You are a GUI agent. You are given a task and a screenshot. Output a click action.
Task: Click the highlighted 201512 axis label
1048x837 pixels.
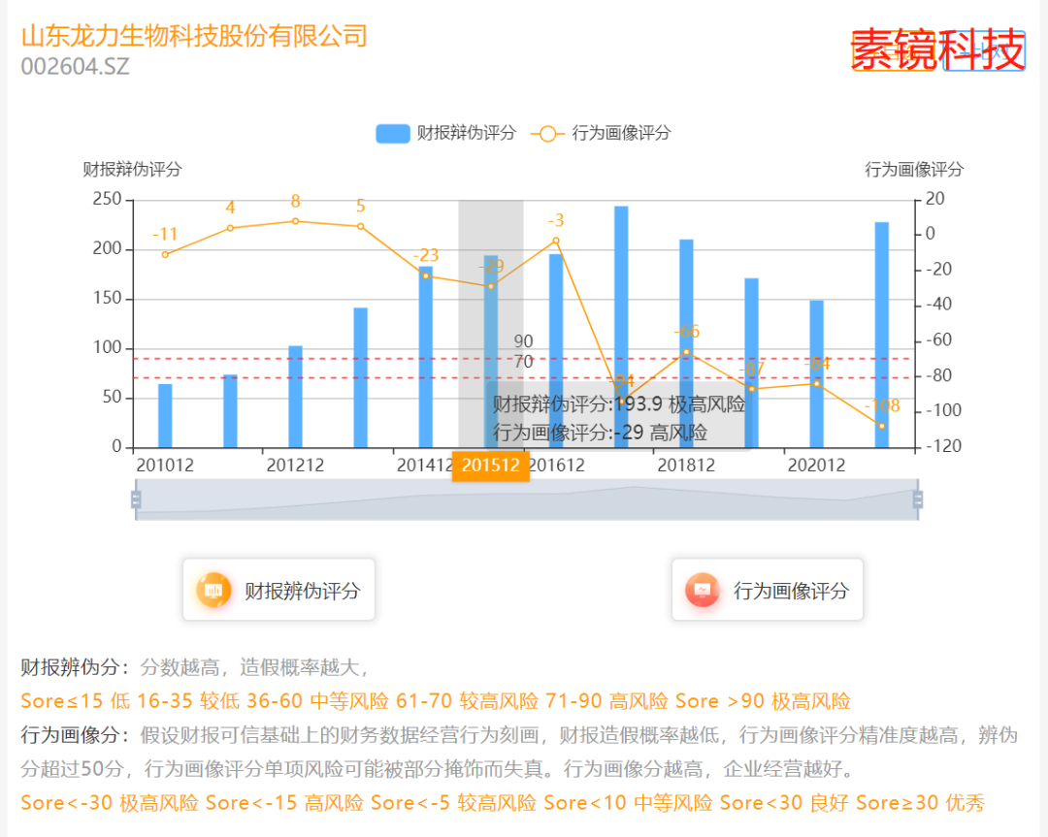pos(491,466)
